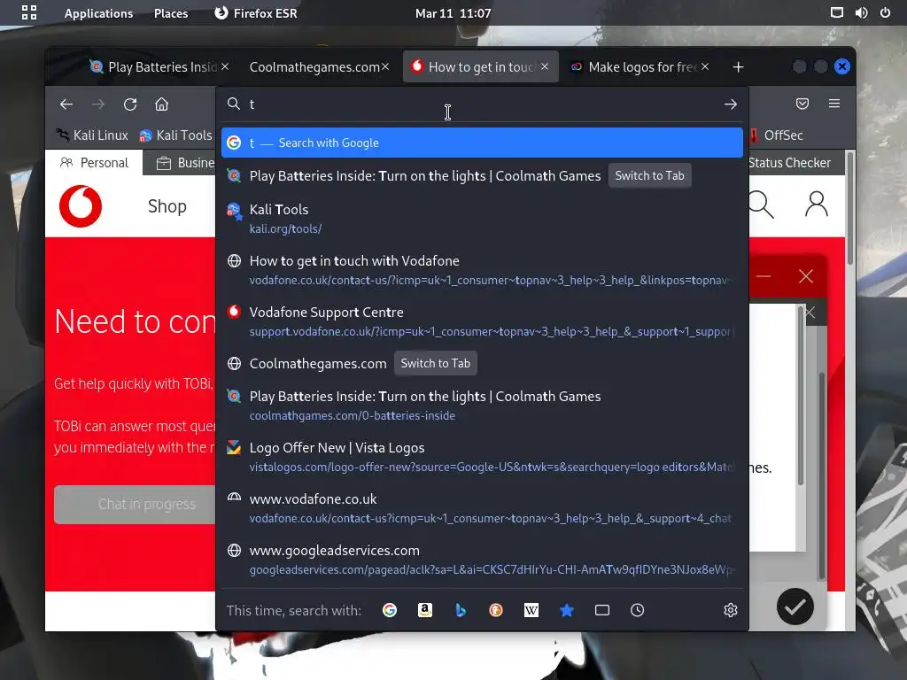
Task: Open the system power menu
Action: [x=885, y=12]
